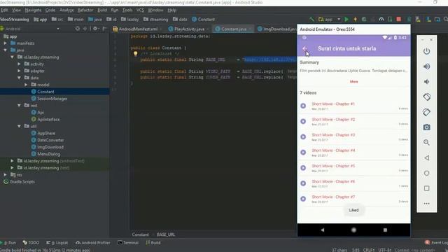
Task: Switch to the AndroidManifest.xml tab
Action: (138, 29)
